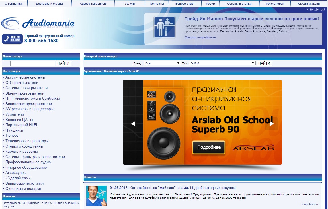Follow the Узнайте подробности link
328x209 pixels.
click(200, 37)
